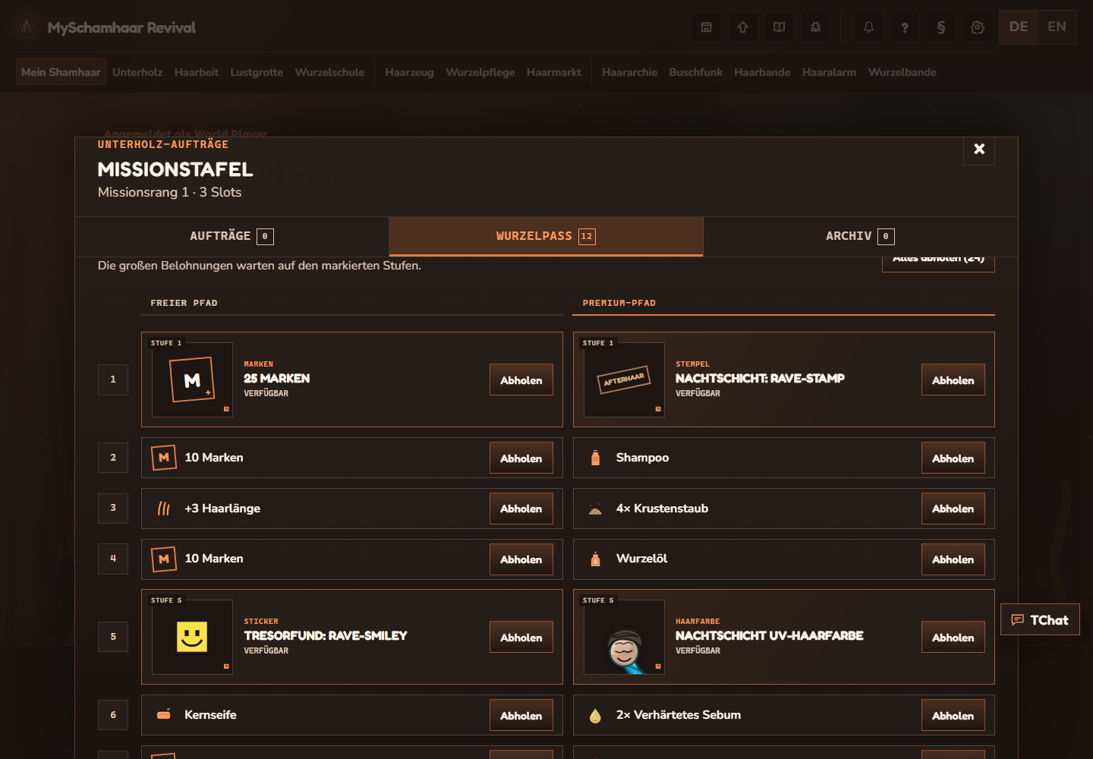Switch language to DE
The image size is (1093, 759).
pyautogui.click(x=1019, y=27)
